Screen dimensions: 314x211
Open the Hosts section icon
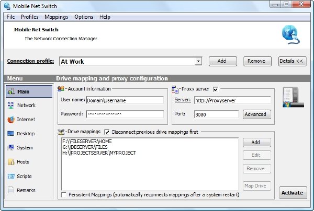click(11, 162)
